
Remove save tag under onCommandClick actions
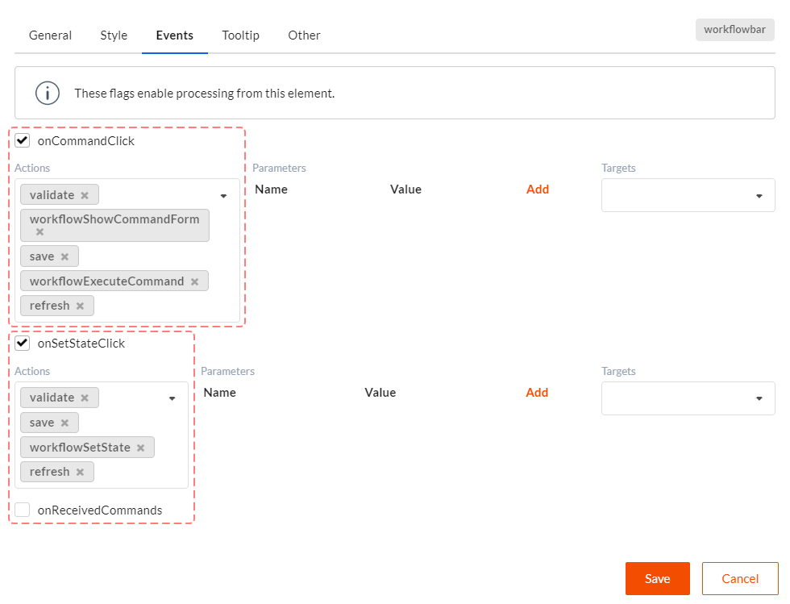click(64, 256)
